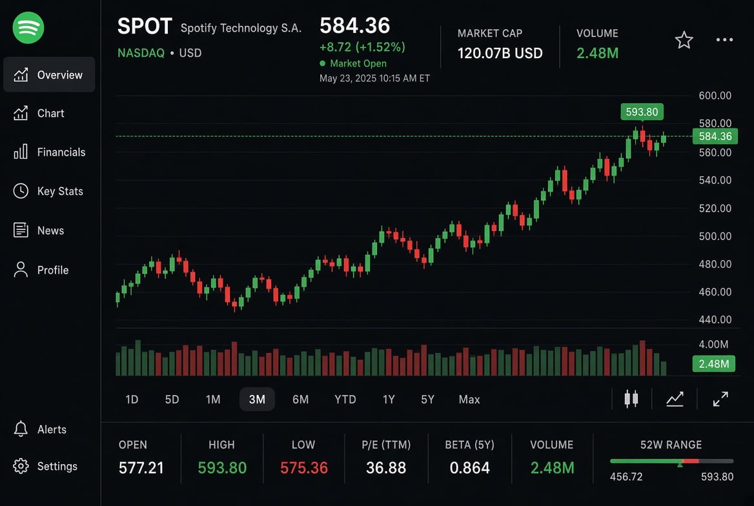Screen dimensions: 754x506
Task: Switch to line chart type icon
Action: [675, 399]
